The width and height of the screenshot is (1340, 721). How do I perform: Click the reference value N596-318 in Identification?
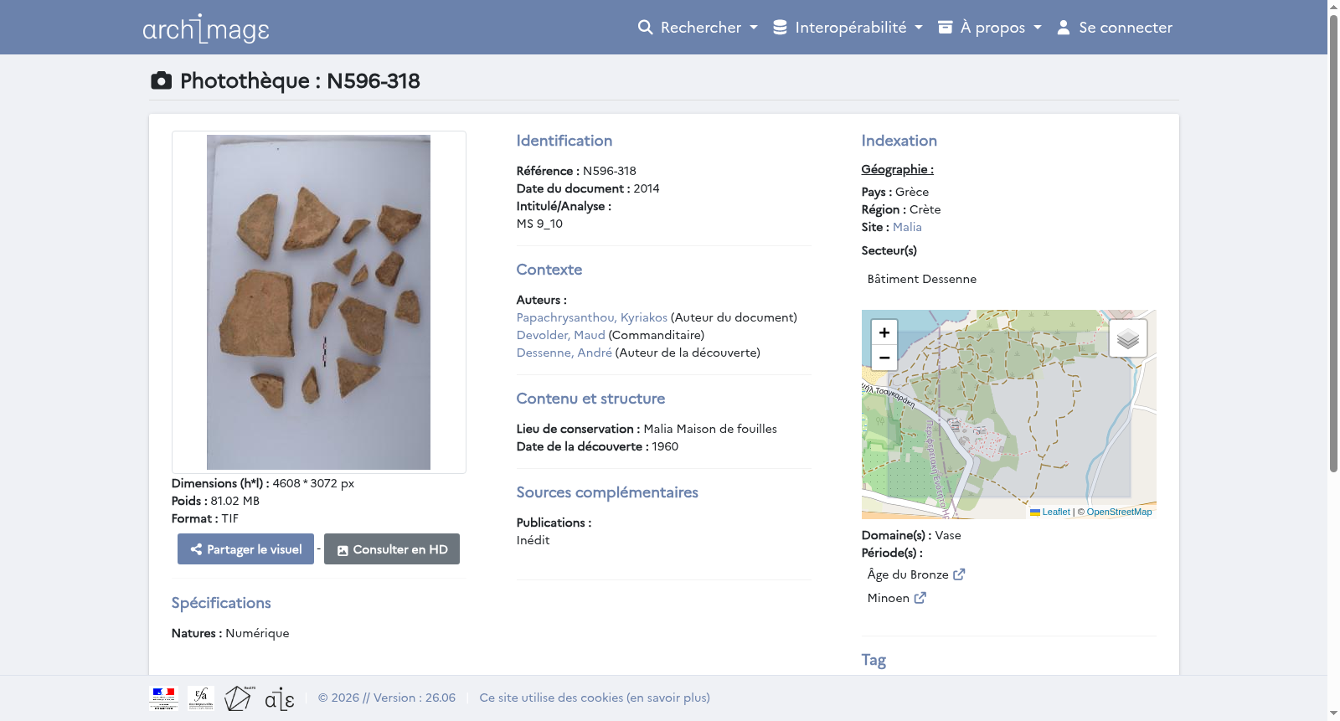[610, 171]
